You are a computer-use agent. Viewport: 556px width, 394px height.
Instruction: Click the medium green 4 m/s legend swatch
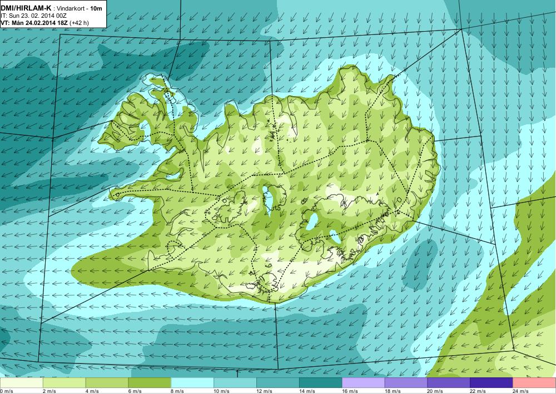click(107, 383)
